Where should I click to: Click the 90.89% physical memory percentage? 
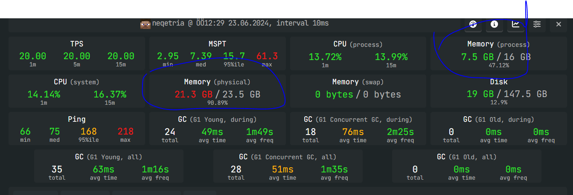click(218, 103)
